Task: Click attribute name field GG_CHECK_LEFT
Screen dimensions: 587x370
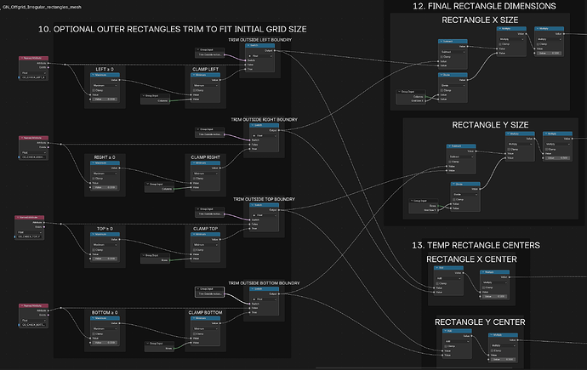Action: [x=33, y=77]
